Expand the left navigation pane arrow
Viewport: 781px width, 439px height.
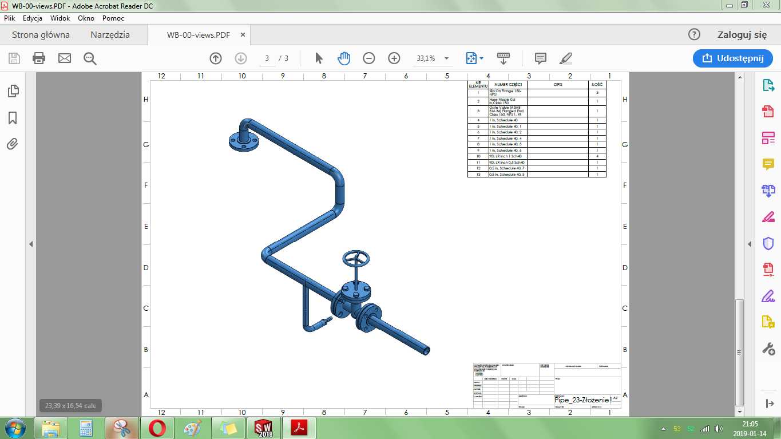(31, 244)
